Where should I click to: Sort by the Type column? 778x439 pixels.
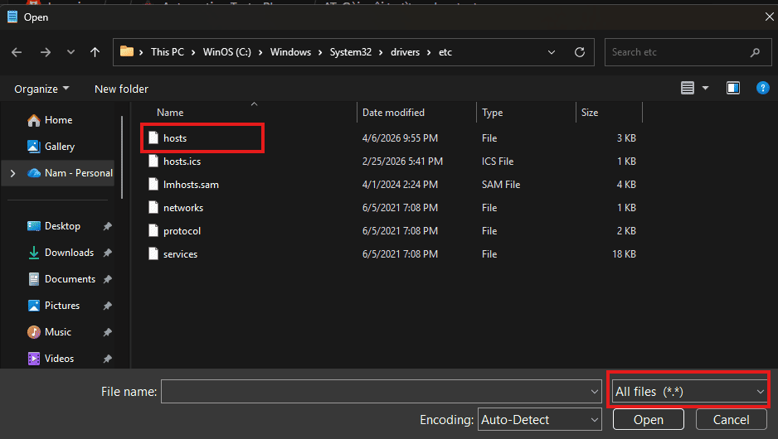[492, 113]
